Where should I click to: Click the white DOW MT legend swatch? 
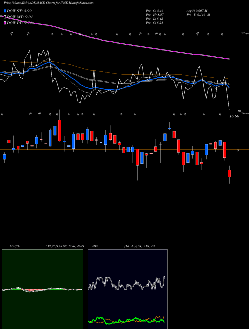point(5,17)
